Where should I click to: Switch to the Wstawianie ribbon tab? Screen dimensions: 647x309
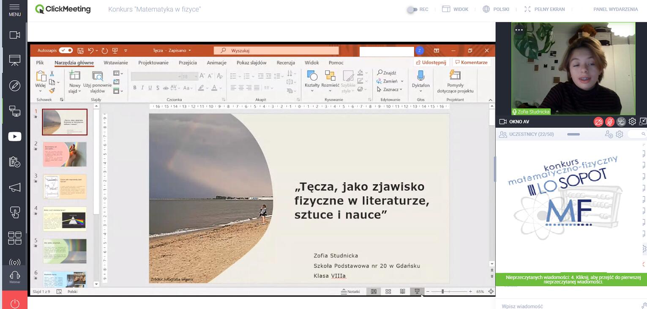click(x=115, y=63)
